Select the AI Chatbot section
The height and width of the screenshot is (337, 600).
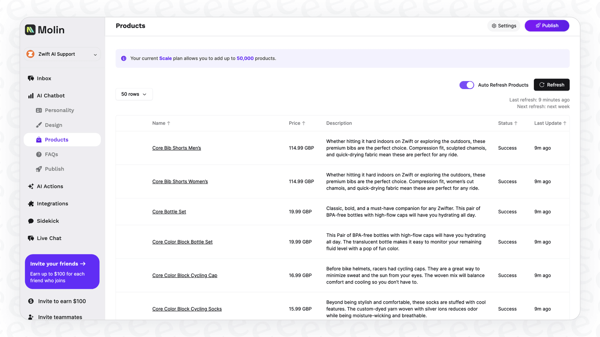coord(50,96)
